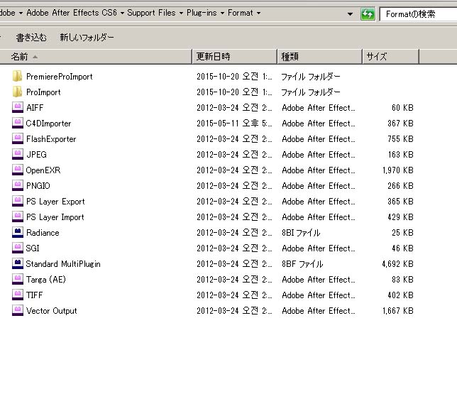
Task: Click the Targa (AE) file name
Action: (45, 280)
